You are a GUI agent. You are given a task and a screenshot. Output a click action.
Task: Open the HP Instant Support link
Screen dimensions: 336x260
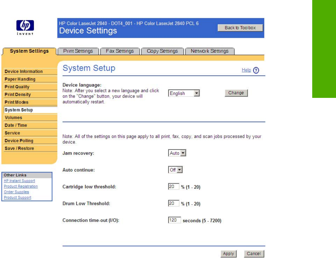pos(19,181)
